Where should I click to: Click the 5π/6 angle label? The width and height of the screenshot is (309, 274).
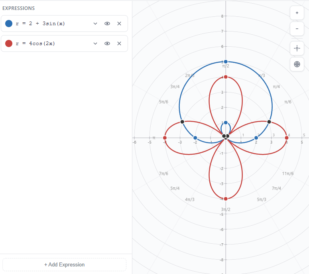pos(163,102)
